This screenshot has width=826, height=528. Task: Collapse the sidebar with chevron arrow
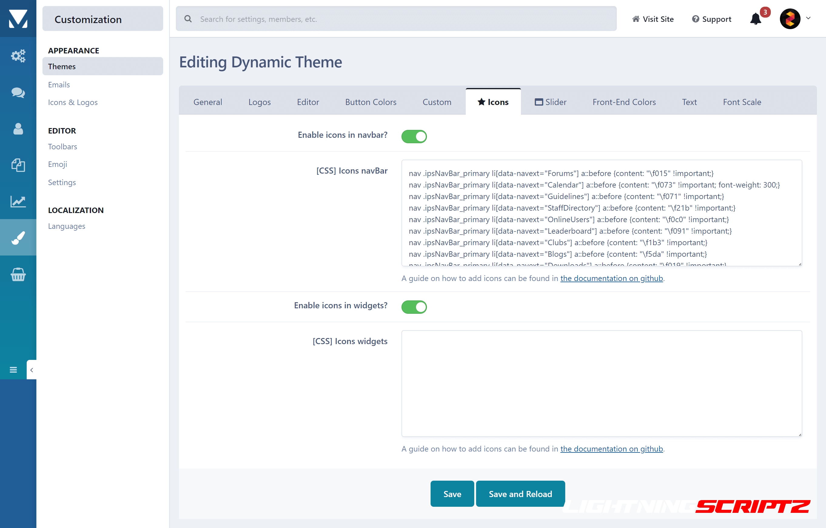32,370
